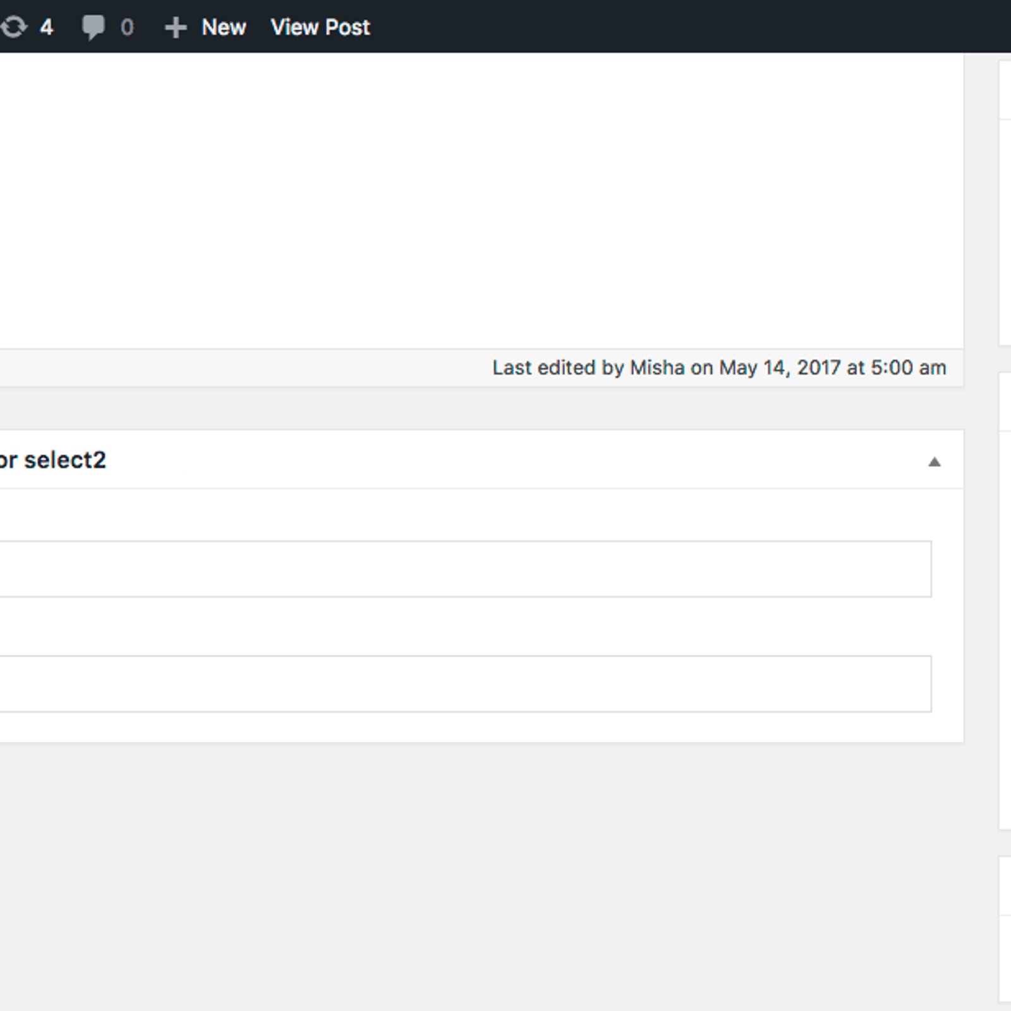Image resolution: width=1011 pixels, height=1011 pixels.
Task: Click the circular-arrows Updates icon
Action: [14, 27]
